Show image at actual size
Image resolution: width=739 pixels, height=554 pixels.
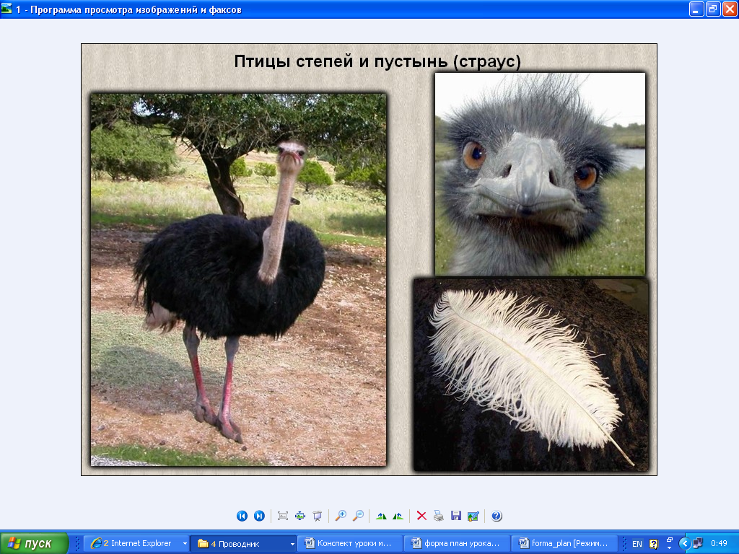pos(300,516)
